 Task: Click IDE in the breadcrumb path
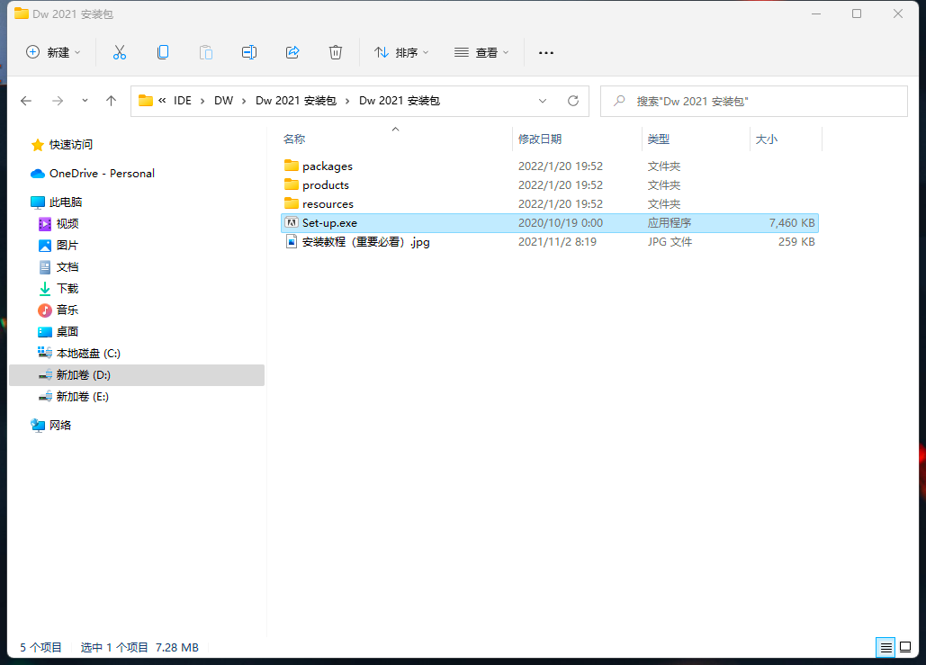click(x=183, y=101)
